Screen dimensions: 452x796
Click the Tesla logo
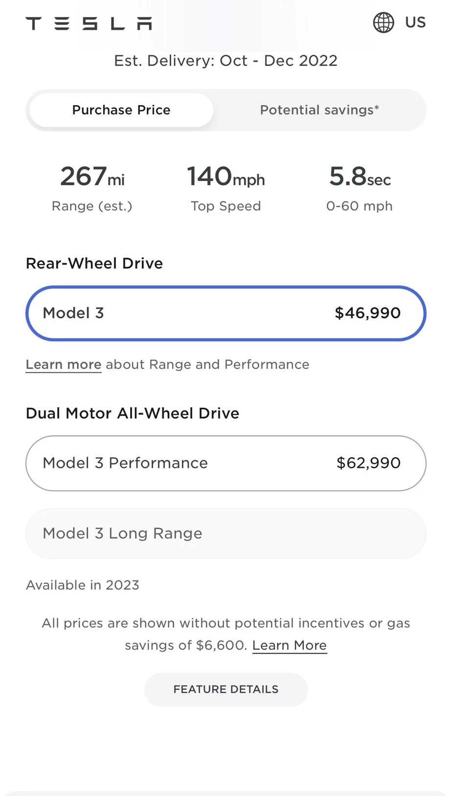(89, 23)
